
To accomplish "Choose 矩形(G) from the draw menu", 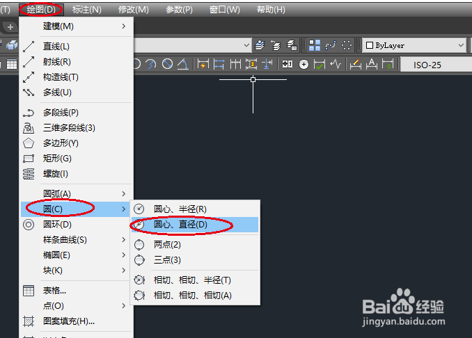I will pos(77,159).
